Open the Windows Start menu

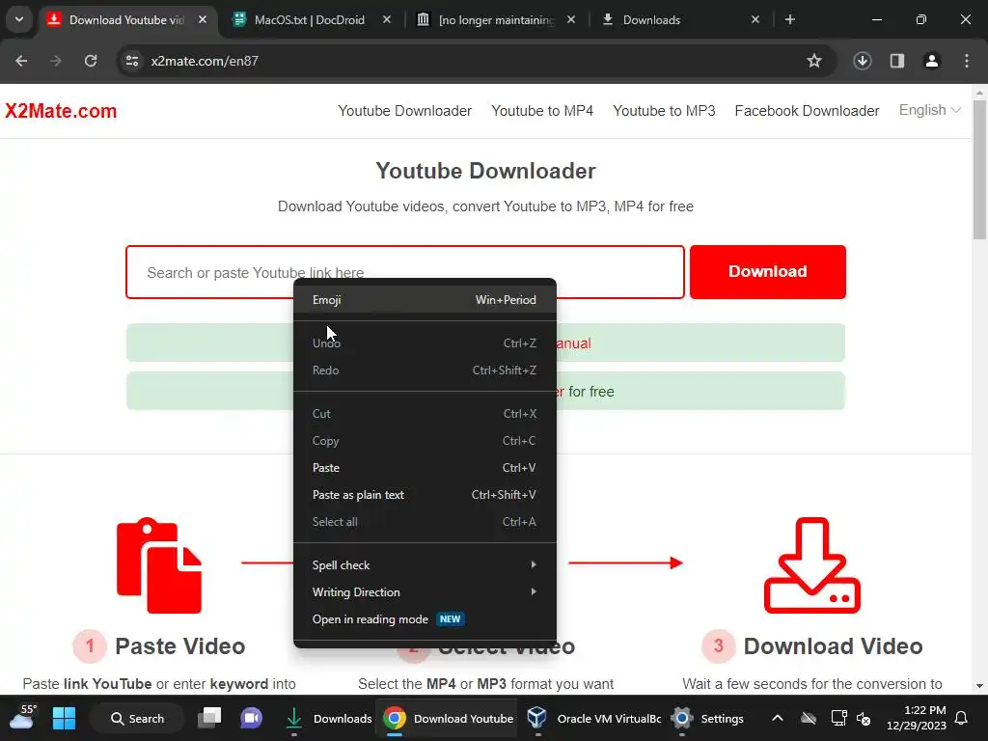click(64, 718)
